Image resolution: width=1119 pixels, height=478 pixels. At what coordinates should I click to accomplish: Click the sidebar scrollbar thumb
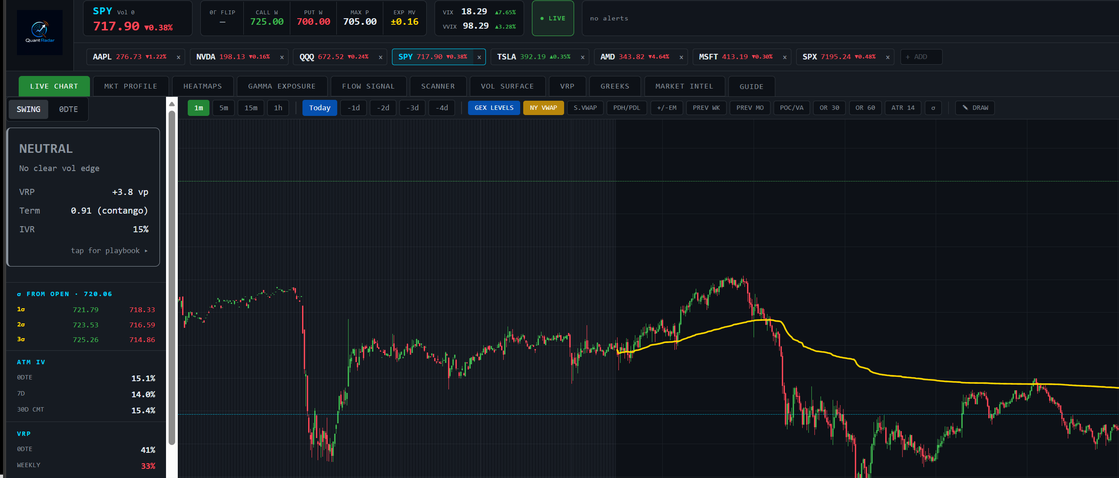pyautogui.click(x=172, y=278)
